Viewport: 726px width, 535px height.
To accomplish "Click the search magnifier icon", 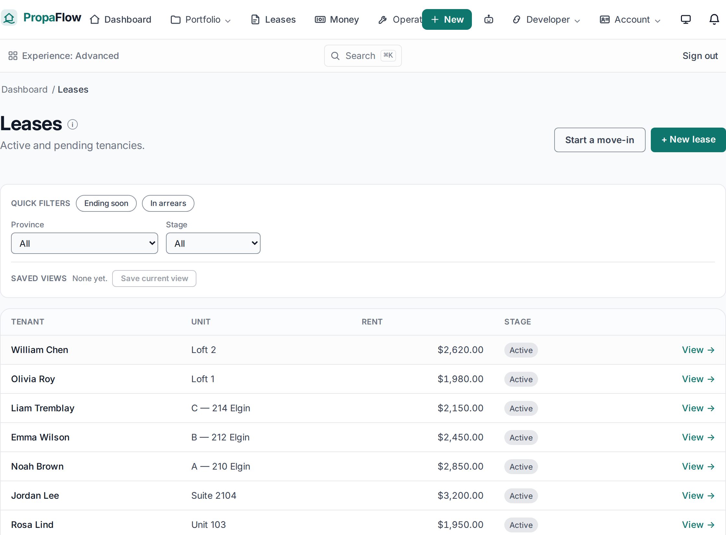I will coord(335,56).
